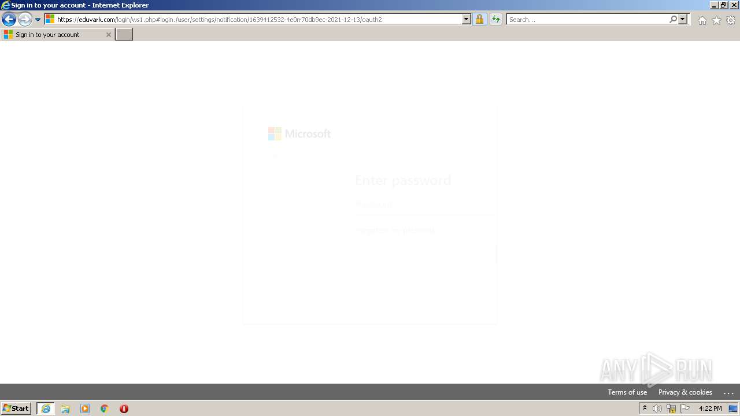The image size is (740, 416).
Task: Launch Media Player from taskbar
Action: 85,408
